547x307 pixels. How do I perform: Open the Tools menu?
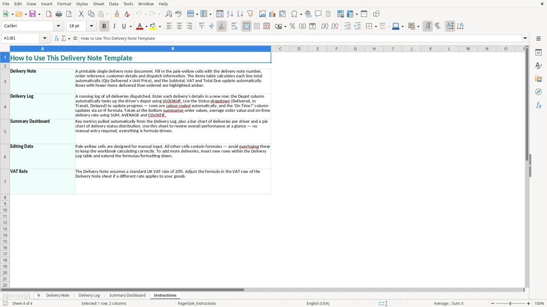pos(128,4)
